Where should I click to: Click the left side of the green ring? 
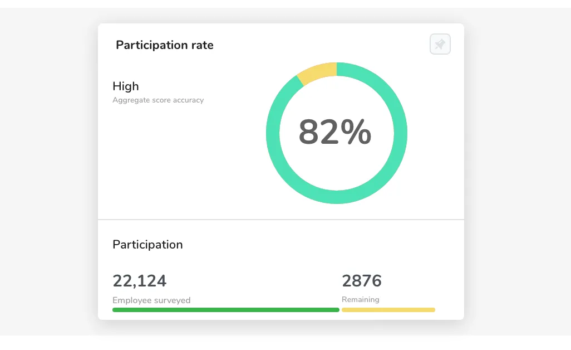pos(273,133)
